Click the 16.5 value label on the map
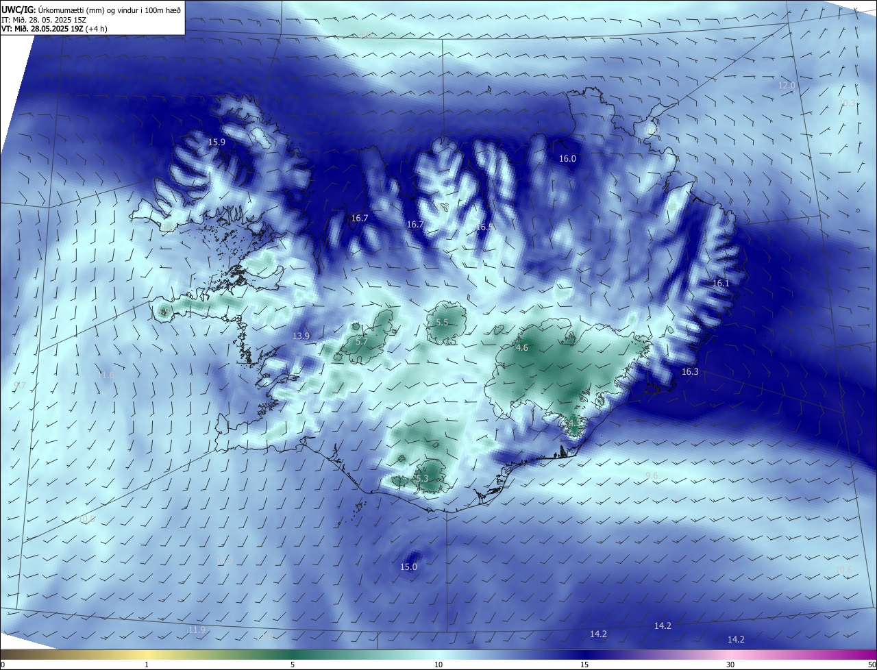The width and height of the screenshot is (877, 670). point(484,227)
